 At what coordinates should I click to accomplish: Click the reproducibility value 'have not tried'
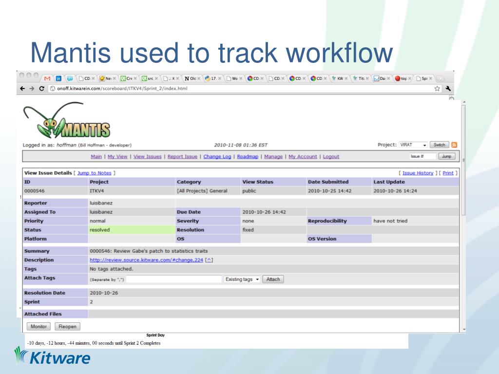click(x=390, y=221)
